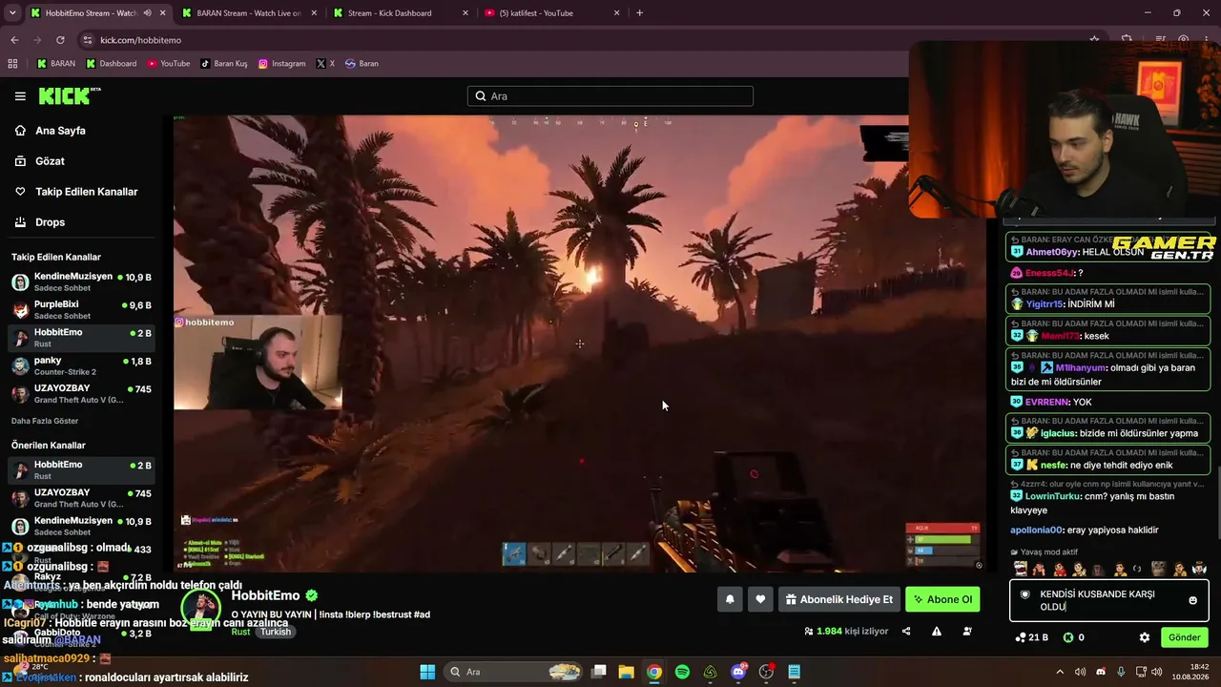The width and height of the screenshot is (1221, 687).
Task: Open the Dashboard bookmark
Action: (x=112, y=64)
